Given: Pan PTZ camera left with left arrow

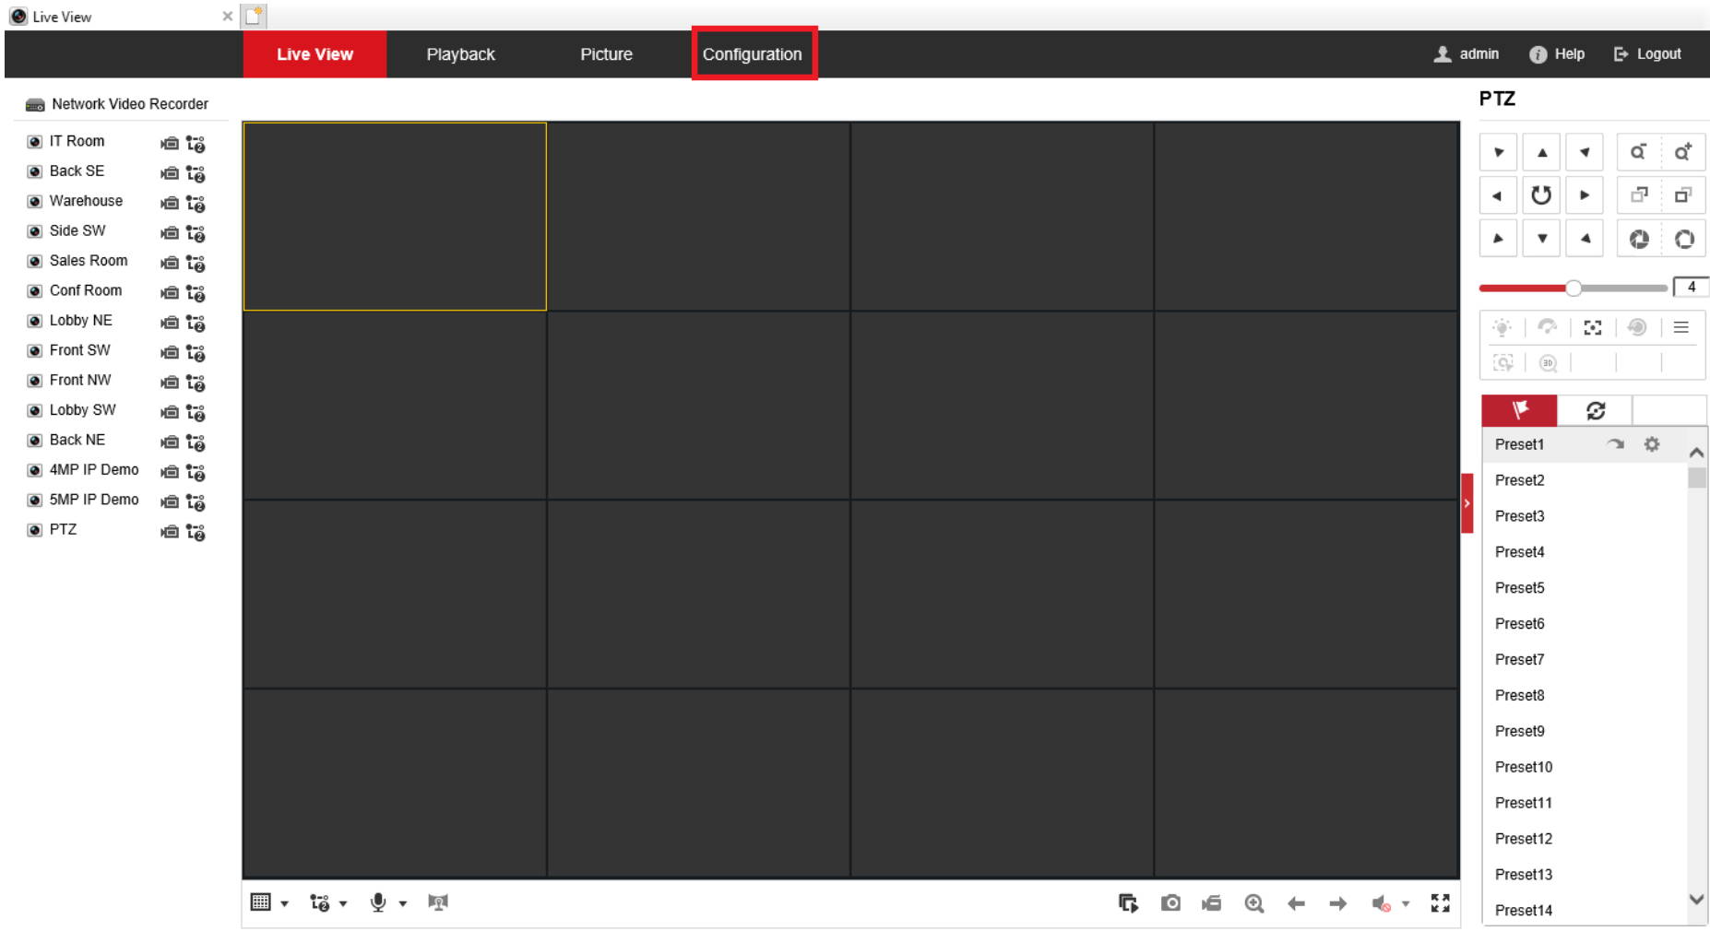Looking at the screenshot, I should point(1498,195).
